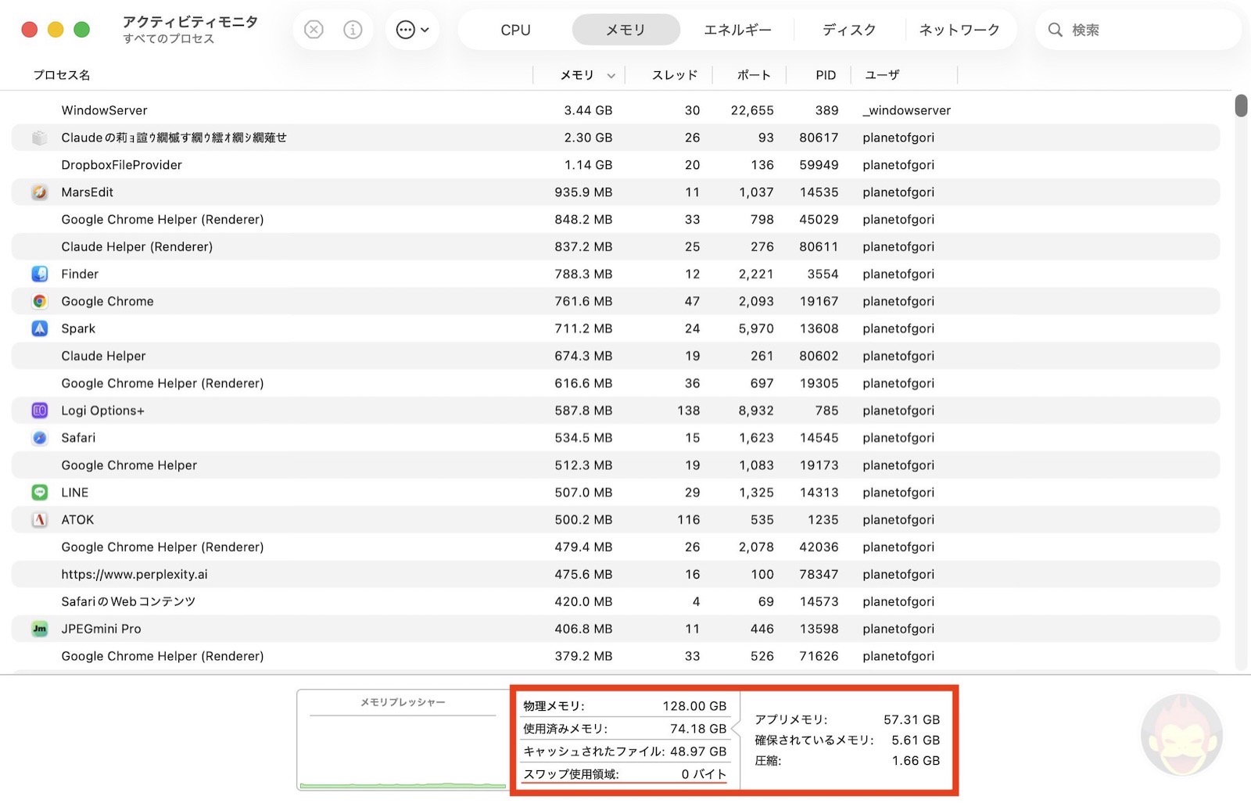The width and height of the screenshot is (1251, 807).
Task: Sort by スレッド column header
Action: (674, 75)
